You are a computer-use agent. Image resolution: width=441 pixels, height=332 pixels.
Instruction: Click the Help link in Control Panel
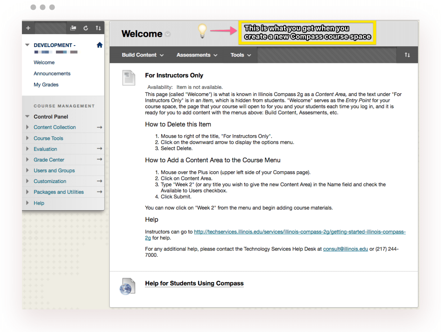coord(39,203)
